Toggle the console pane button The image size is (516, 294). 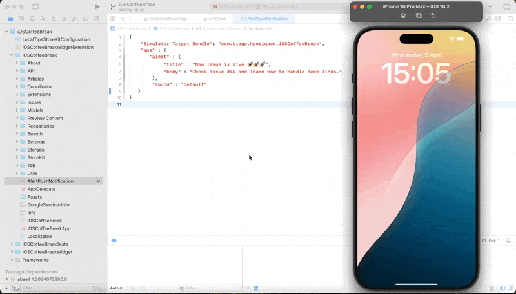coord(510,288)
